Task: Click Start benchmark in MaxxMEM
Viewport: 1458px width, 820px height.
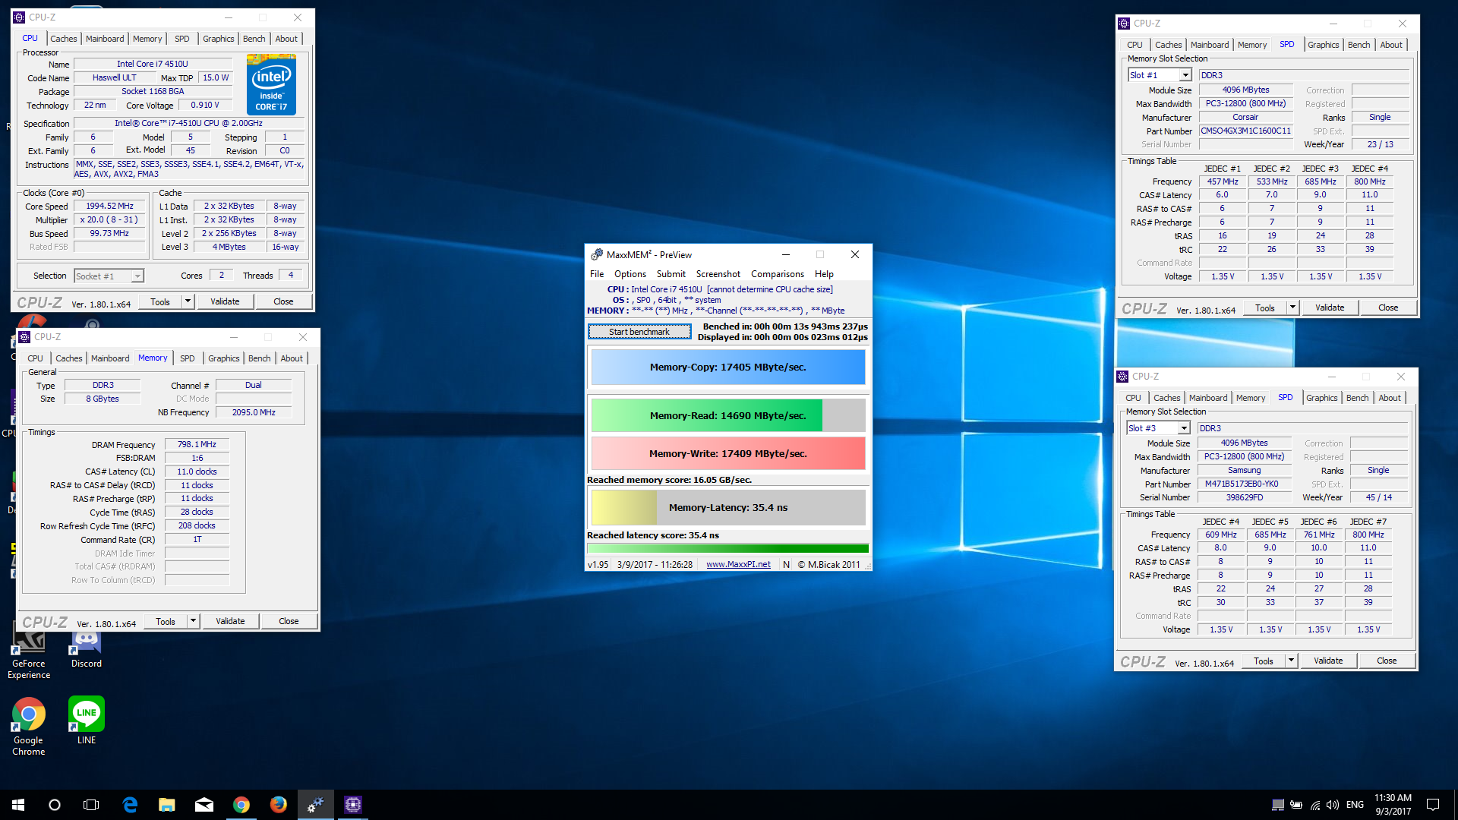Action: tap(639, 332)
